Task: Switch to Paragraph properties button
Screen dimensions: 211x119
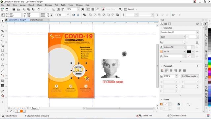Action: pos(166,24)
